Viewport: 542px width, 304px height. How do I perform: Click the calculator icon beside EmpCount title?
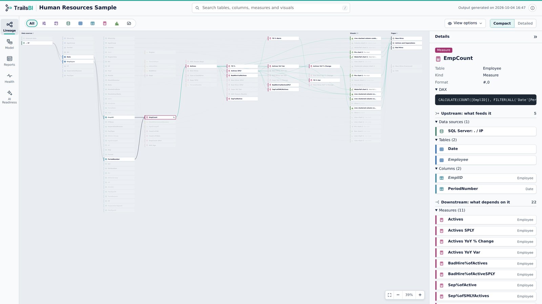(x=438, y=59)
